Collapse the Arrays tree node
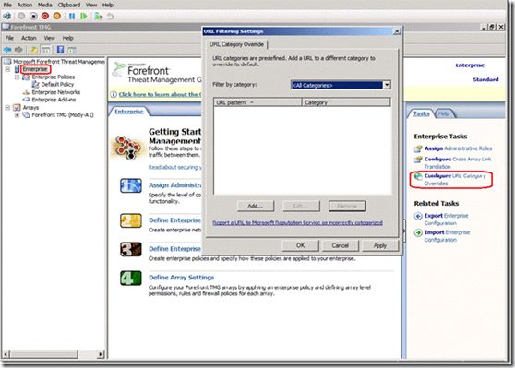This screenshot has width=515, height=368. [x=7, y=107]
